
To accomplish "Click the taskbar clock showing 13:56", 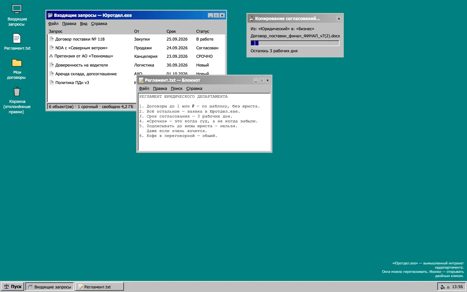I will point(457,287).
